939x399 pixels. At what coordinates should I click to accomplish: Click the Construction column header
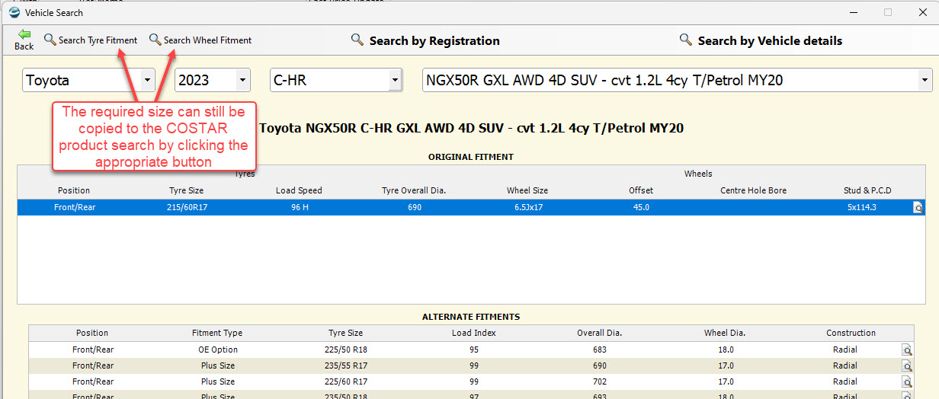click(851, 333)
